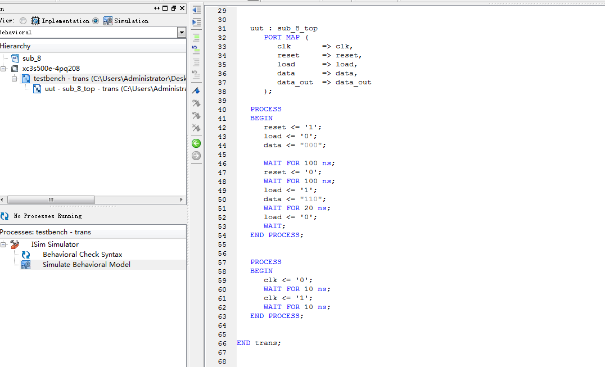The image size is (605, 367).
Task: Click the green back navigation arrow
Action: tap(196, 143)
